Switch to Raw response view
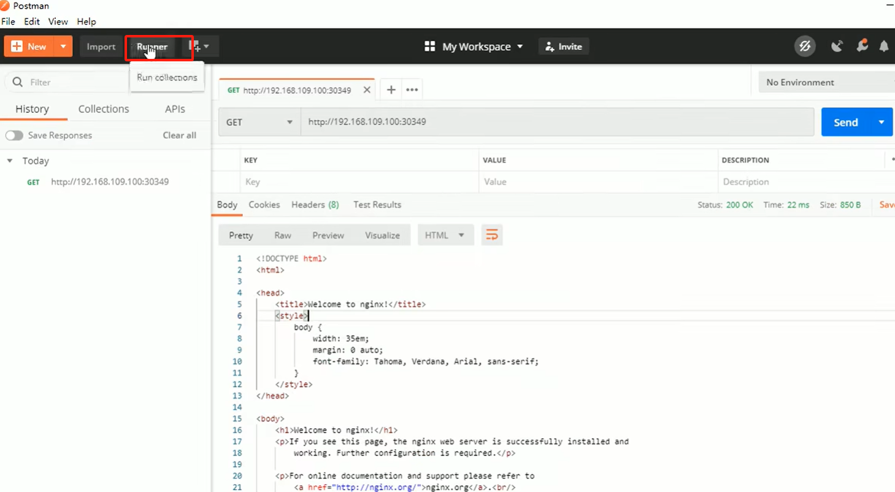This screenshot has width=895, height=492. (283, 236)
